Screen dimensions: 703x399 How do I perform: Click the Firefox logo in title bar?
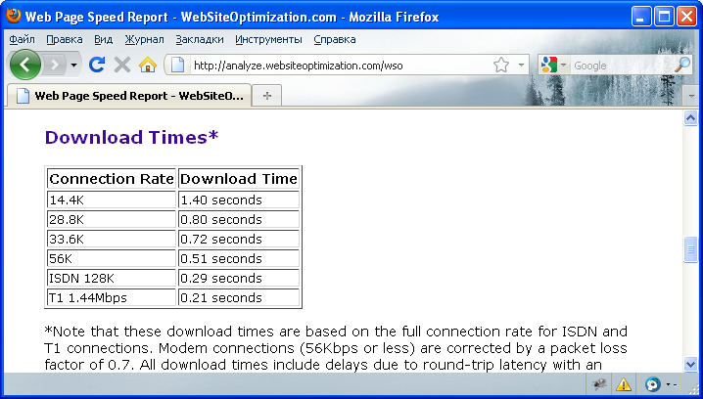(x=14, y=16)
